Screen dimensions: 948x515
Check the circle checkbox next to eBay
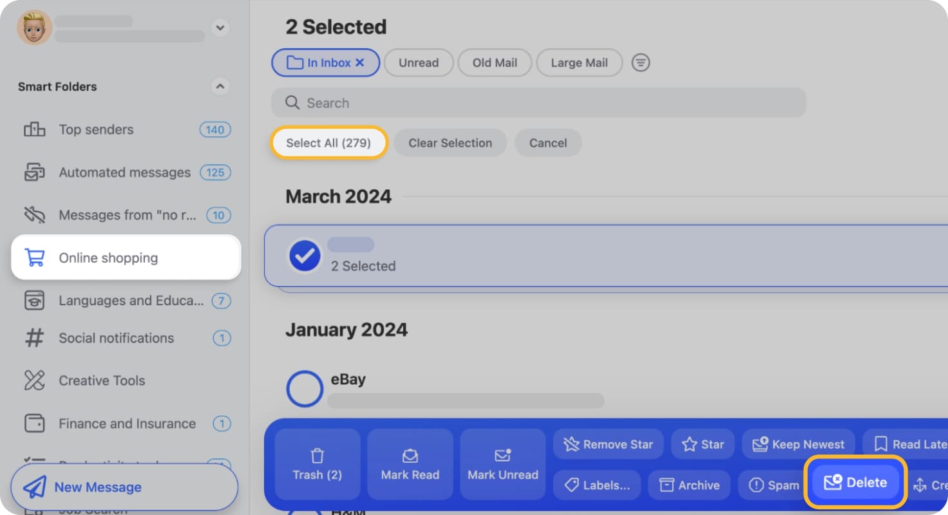[304, 388]
